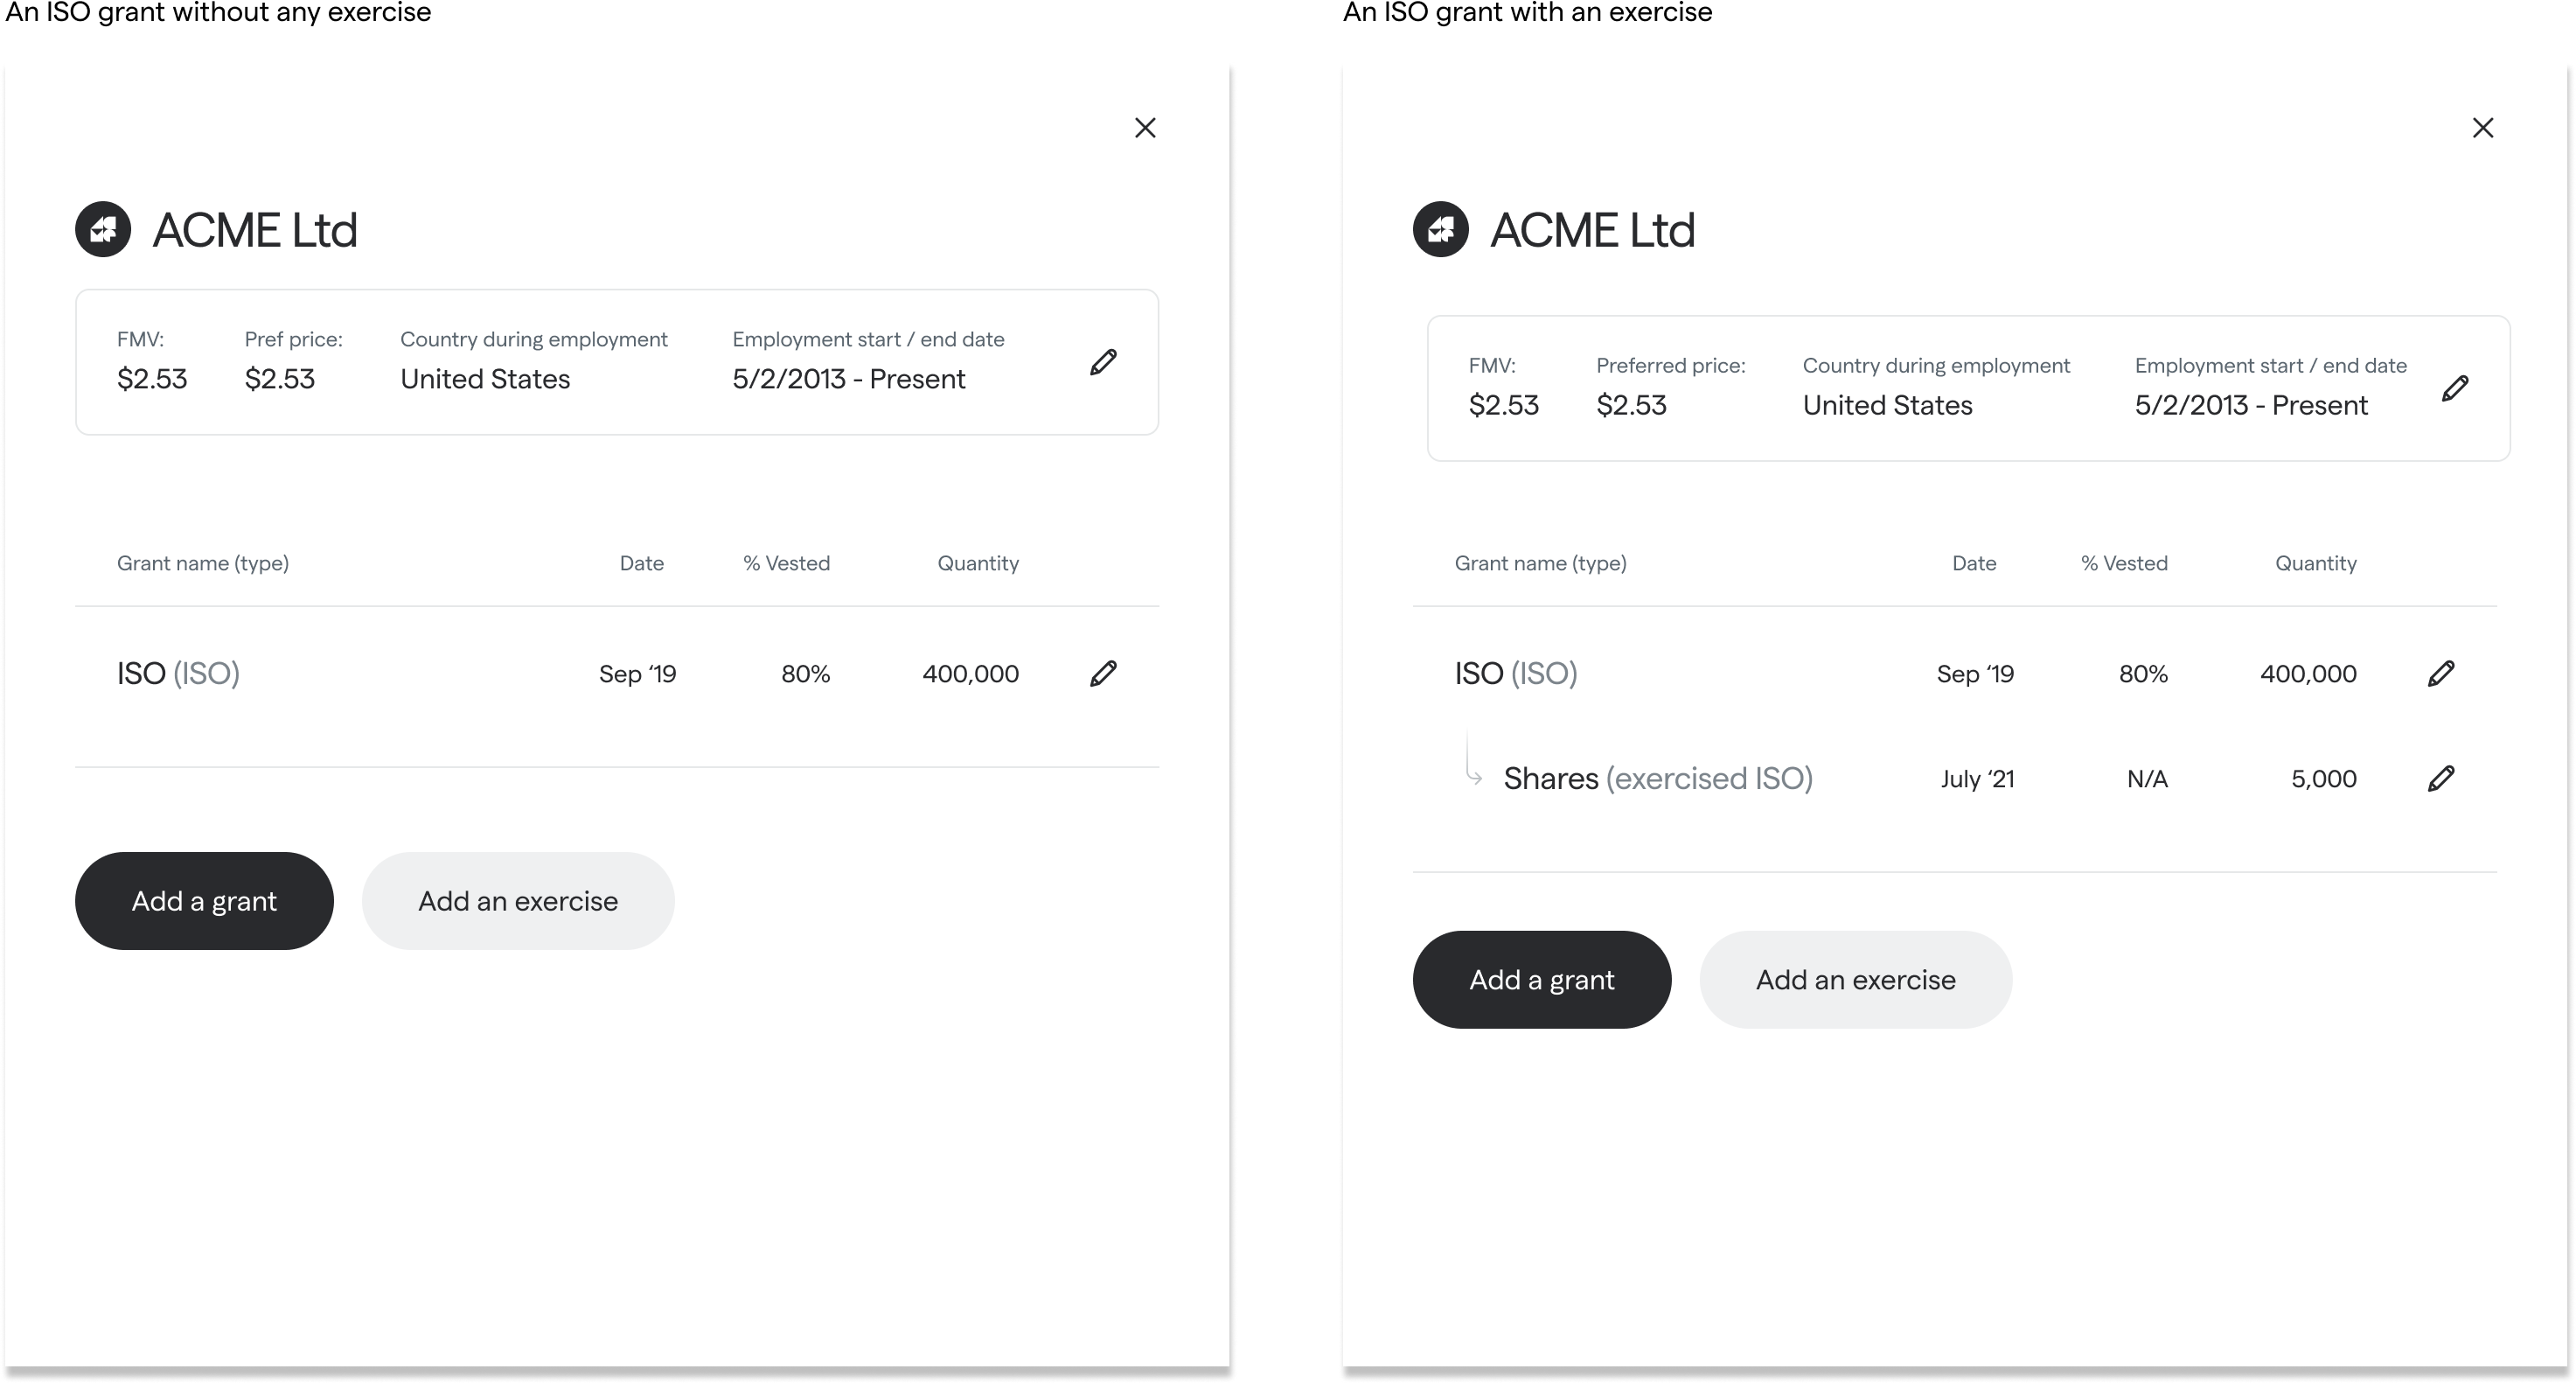Click ACME Ltd logo in right panel
2576x1383 pixels.
[1441, 230]
